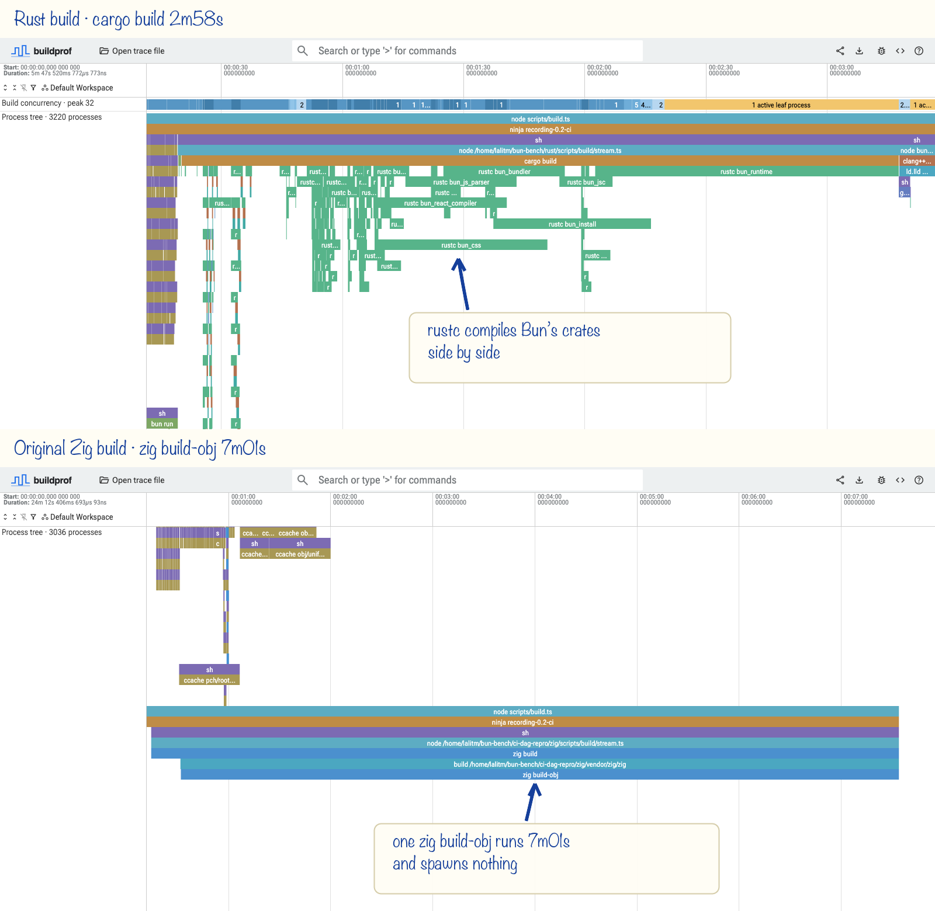Screen dimensions: 935x911
Task: Click the code brackets icon in the Rust panel
Action: 901,51
